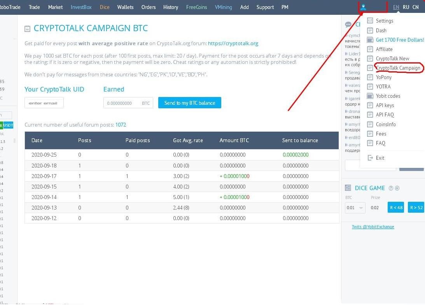425x305 pixels.
Task: Go to InvestBox page
Action: point(81,7)
